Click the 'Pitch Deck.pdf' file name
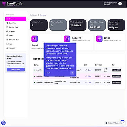This screenshot has width=127, height=127. [75, 82]
